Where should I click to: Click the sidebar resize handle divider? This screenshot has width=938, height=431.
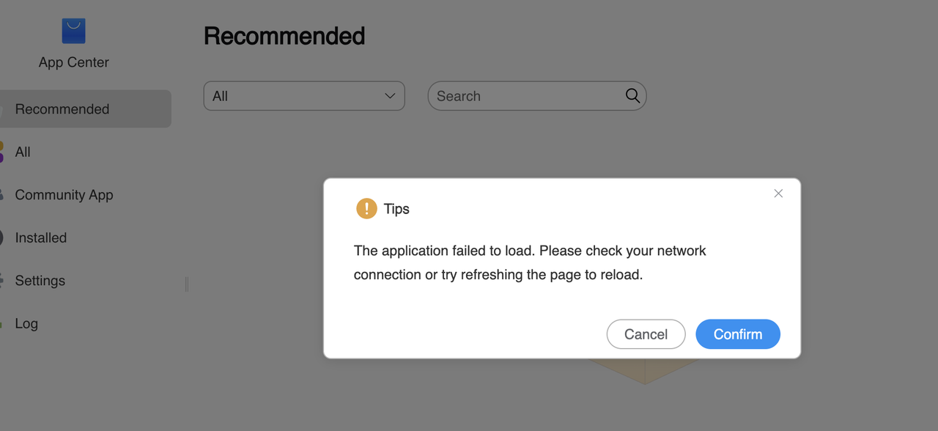187,284
